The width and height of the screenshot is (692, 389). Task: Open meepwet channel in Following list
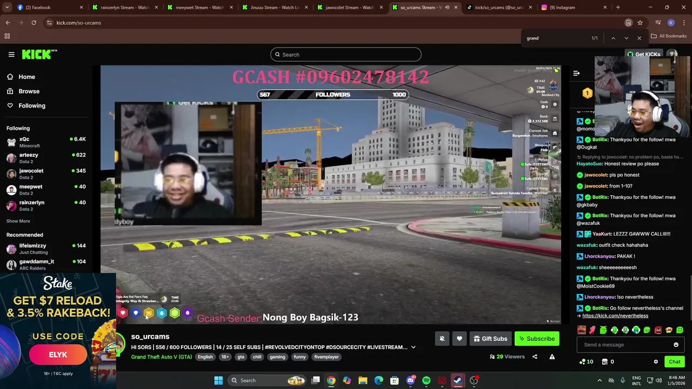[x=46, y=189]
